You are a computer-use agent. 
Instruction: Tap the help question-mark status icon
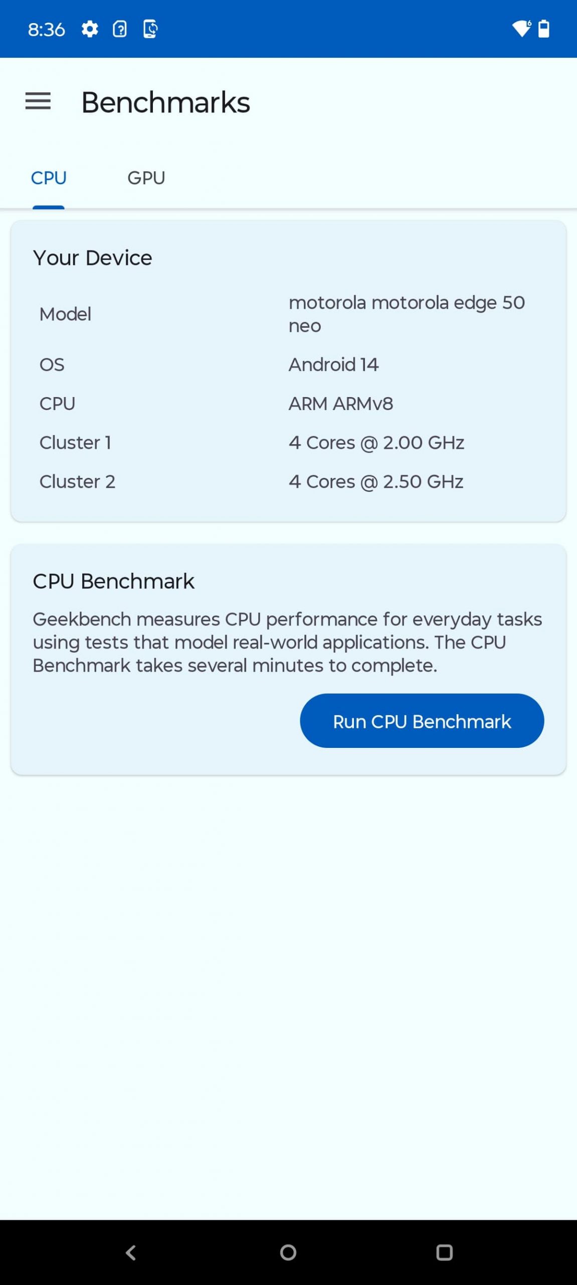(120, 29)
